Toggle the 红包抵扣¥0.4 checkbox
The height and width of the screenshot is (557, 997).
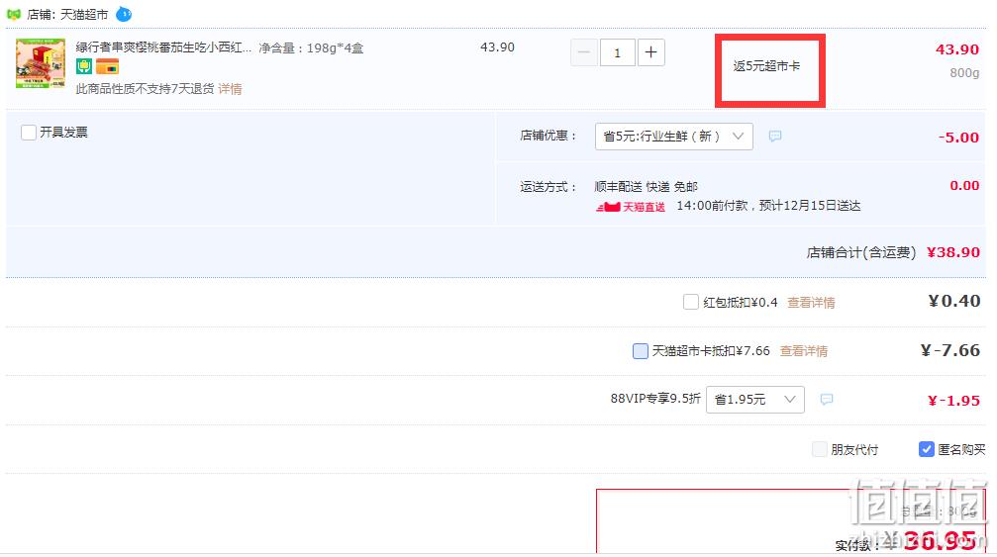coord(690,302)
